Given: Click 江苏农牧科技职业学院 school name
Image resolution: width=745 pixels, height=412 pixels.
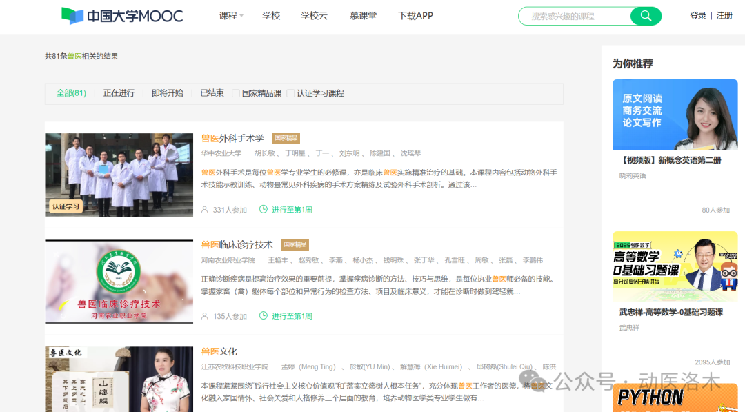Looking at the screenshot, I should click(235, 367).
